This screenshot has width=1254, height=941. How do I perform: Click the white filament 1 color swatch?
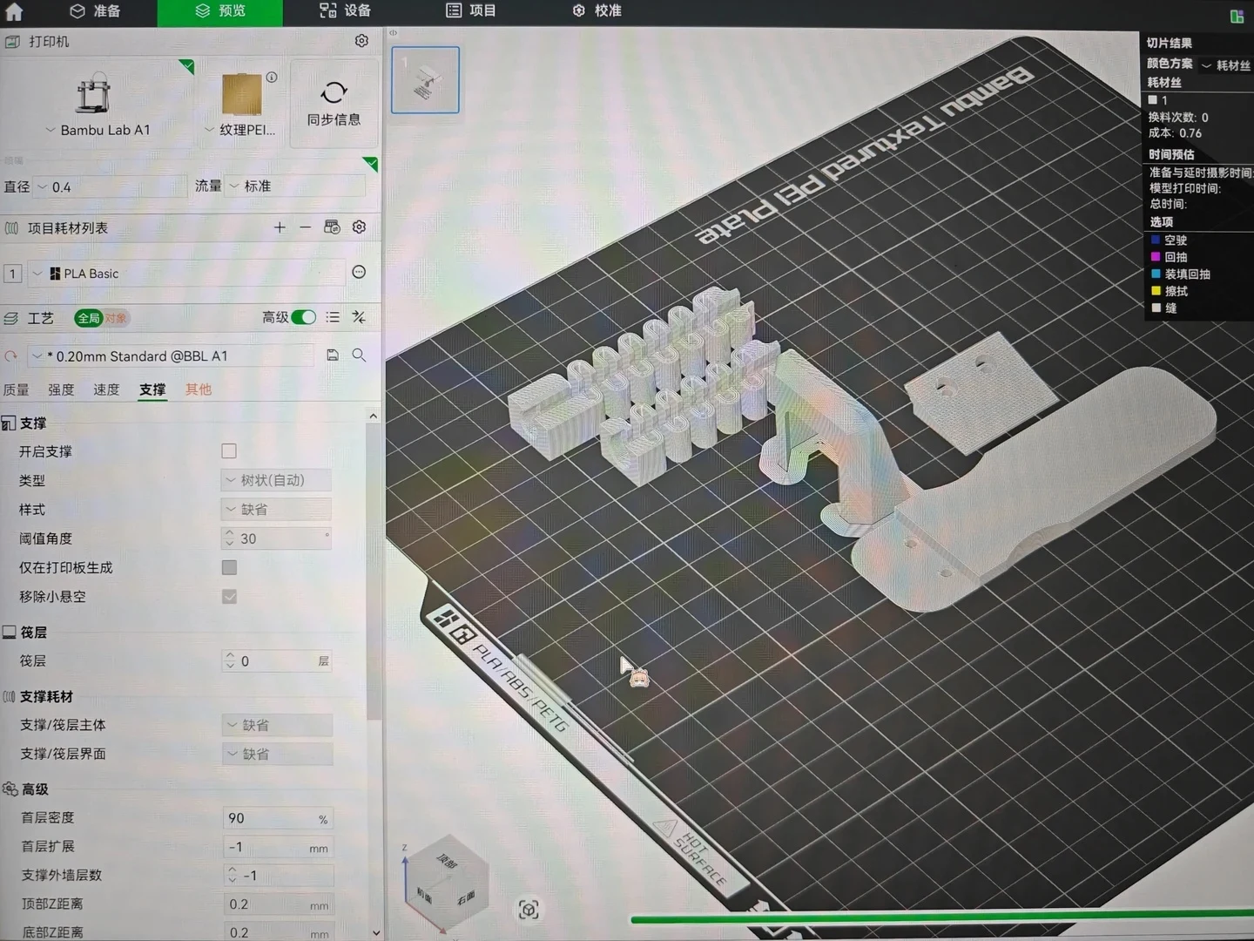pyautogui.click(x=1153, y=100)
